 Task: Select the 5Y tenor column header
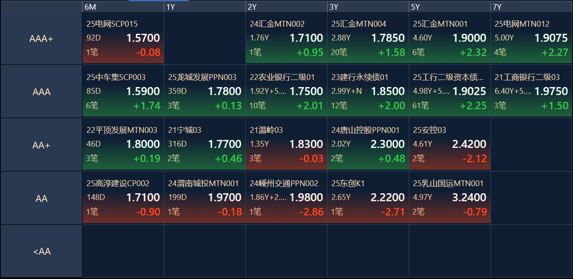coord(450,7)
